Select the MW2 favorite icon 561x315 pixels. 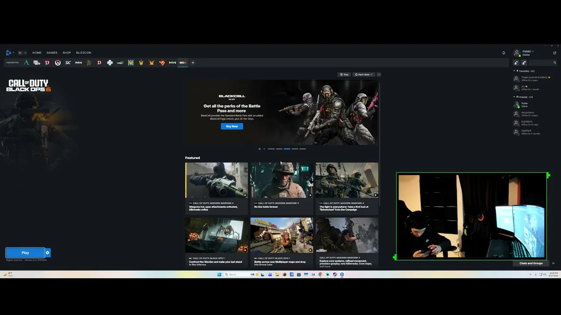point(120,63)
